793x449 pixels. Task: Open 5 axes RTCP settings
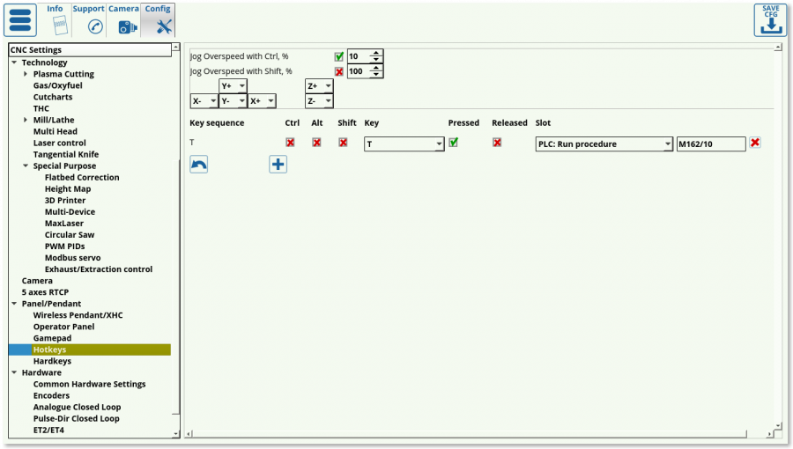point(45,292)
